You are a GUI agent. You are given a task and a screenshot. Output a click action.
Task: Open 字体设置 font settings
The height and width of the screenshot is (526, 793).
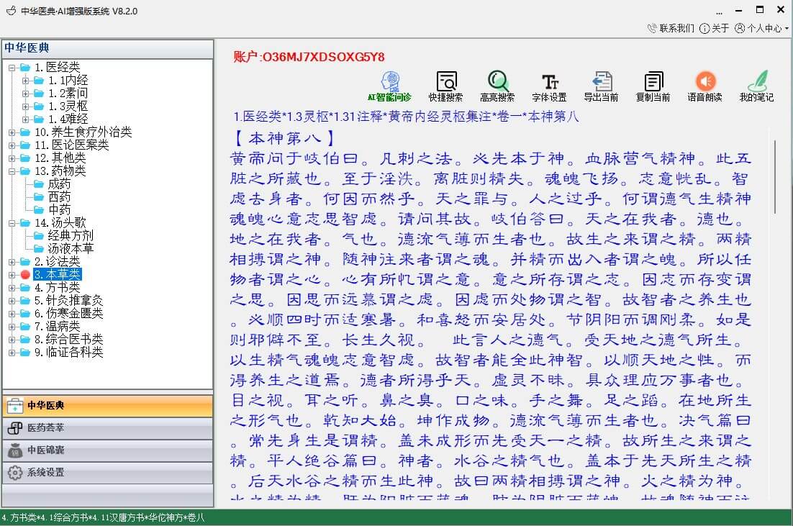tap(549, 86)
